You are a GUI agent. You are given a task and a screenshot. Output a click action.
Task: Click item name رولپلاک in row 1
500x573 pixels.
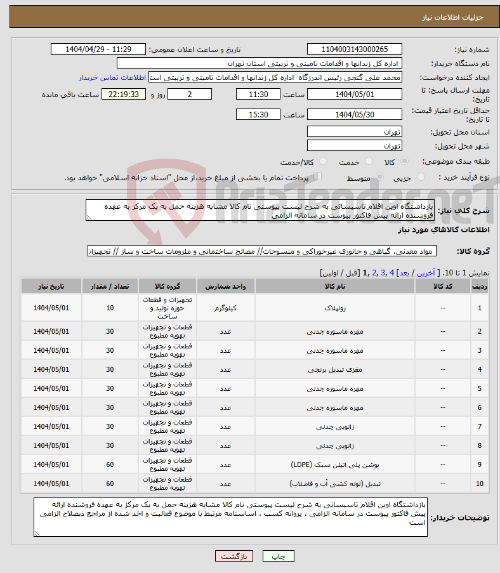click(x=335, y=308)
